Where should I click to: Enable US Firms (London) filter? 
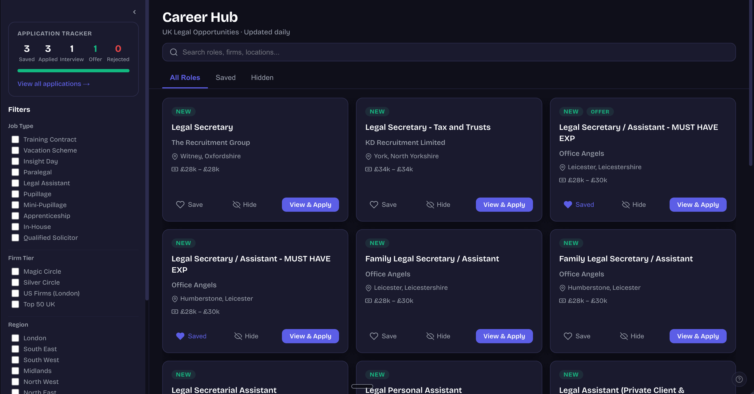[x=15, y=293]
